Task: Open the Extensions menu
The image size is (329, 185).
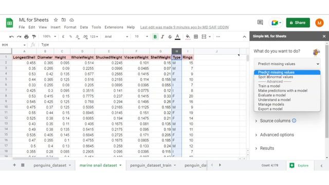Action: (x=114, y=27)
